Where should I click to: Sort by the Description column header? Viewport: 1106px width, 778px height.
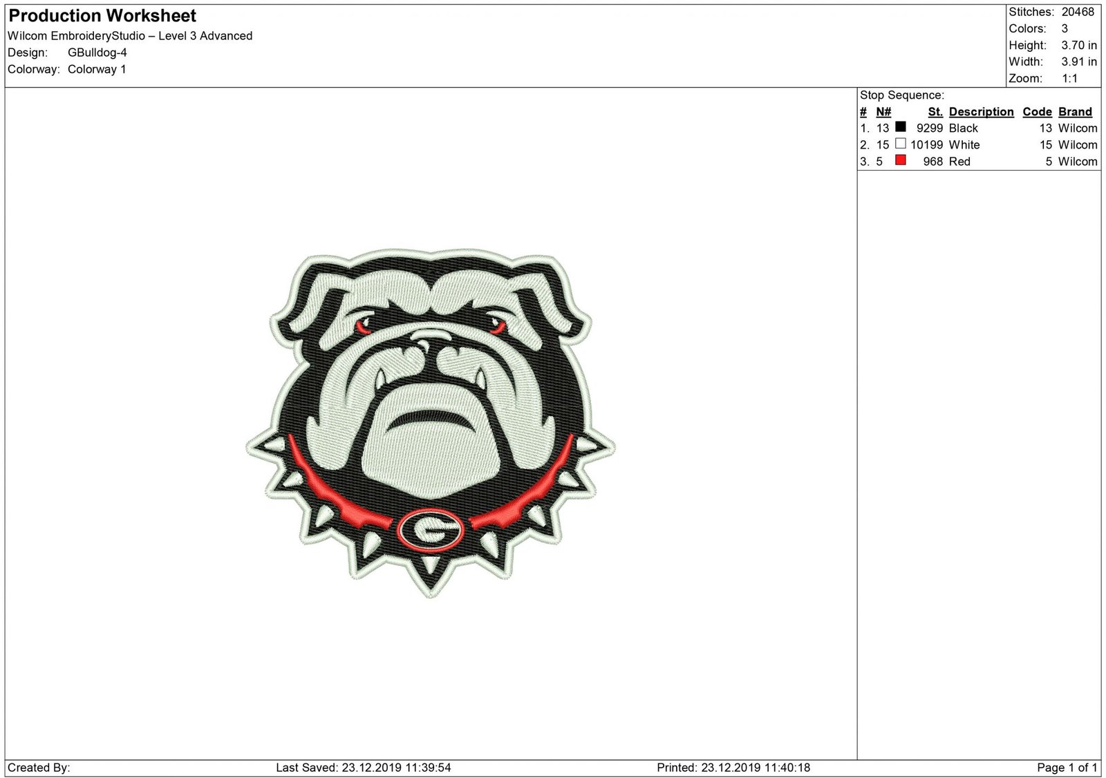point(981,111)
